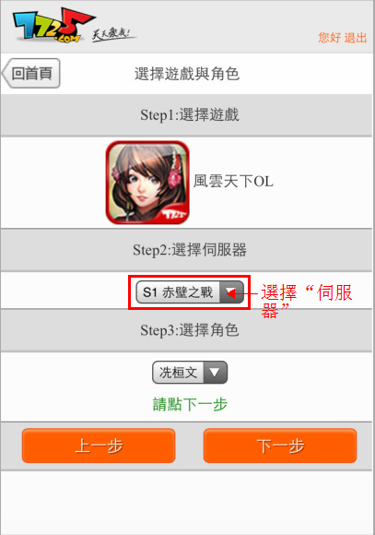Tap the 風雲天下OL game icon

point(147,183)
